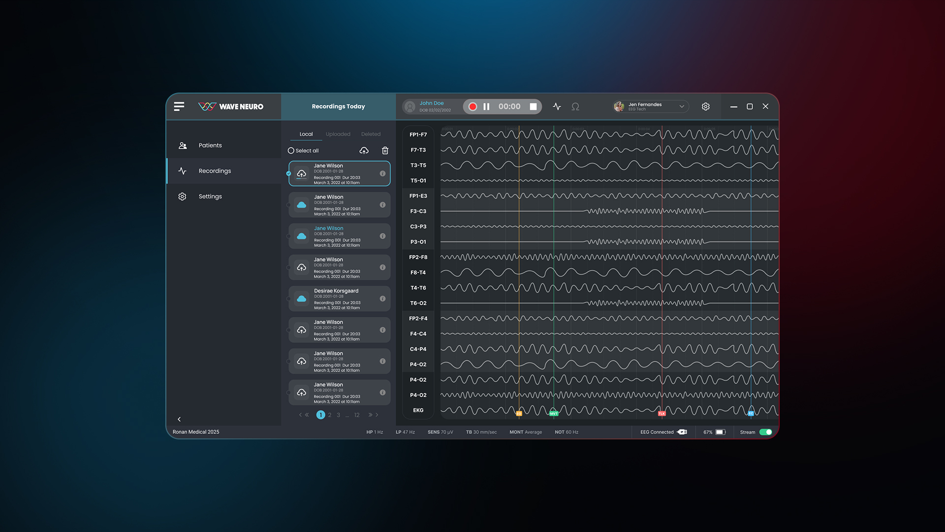
Task: Open the Recordings section in the sidebar
Action: (x=224, y=171)
